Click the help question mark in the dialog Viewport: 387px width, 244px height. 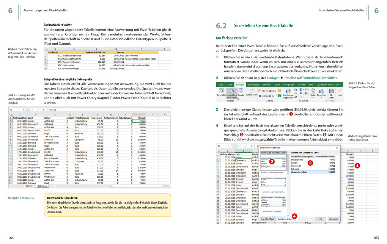(330, 148)
